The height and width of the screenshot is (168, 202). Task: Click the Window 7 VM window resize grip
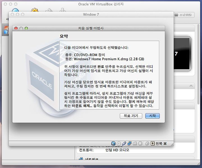[x=172, y=144]
